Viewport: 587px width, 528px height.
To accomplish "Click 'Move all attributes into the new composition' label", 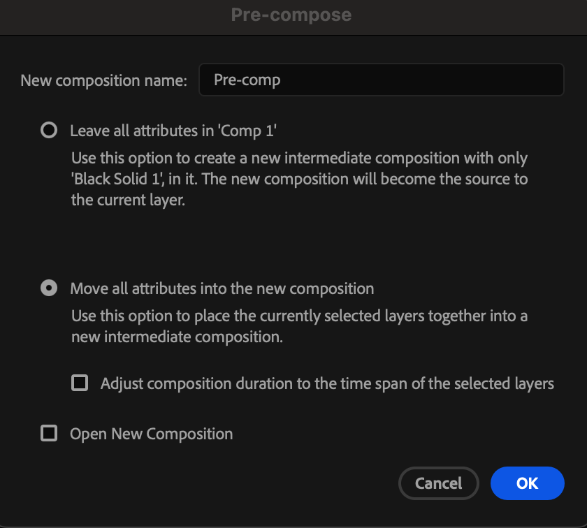I will 222,288.
